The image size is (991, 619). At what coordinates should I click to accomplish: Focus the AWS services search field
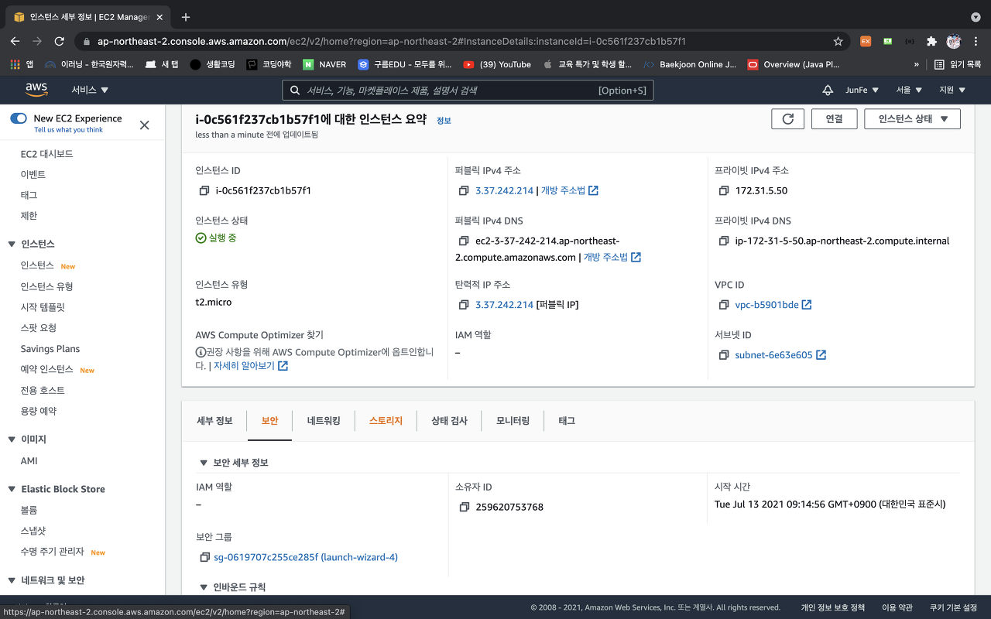[x=468, y=91]
